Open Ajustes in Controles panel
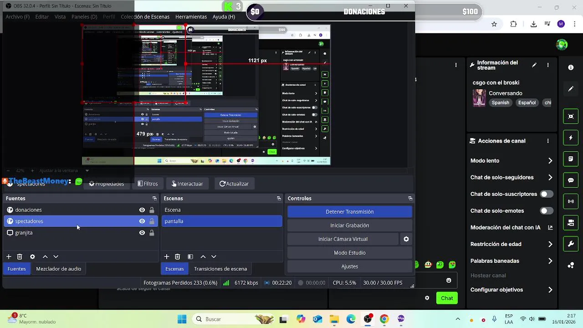Image resolution: width=583 pixels, height=328 pixels. [x=350, y=266]
